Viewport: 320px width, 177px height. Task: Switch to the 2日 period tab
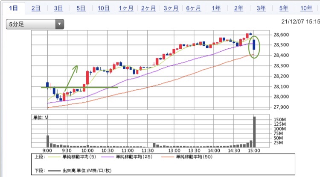coord(36,9)
